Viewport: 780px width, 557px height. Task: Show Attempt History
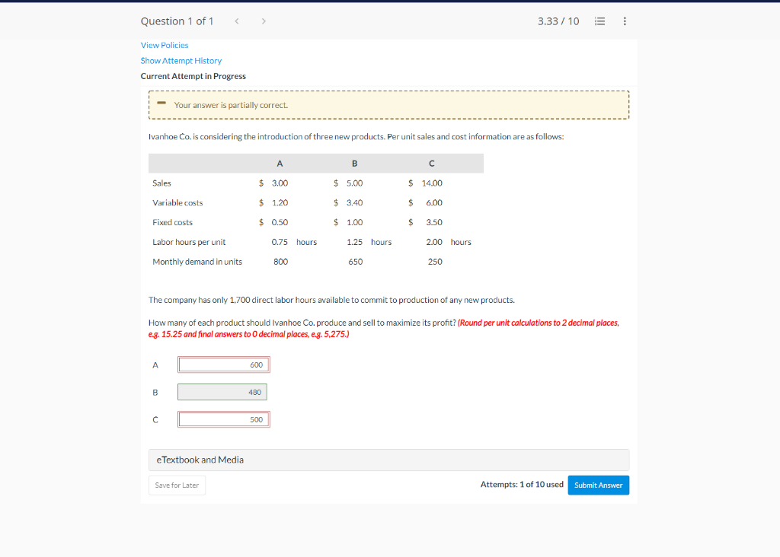(181, 60)
